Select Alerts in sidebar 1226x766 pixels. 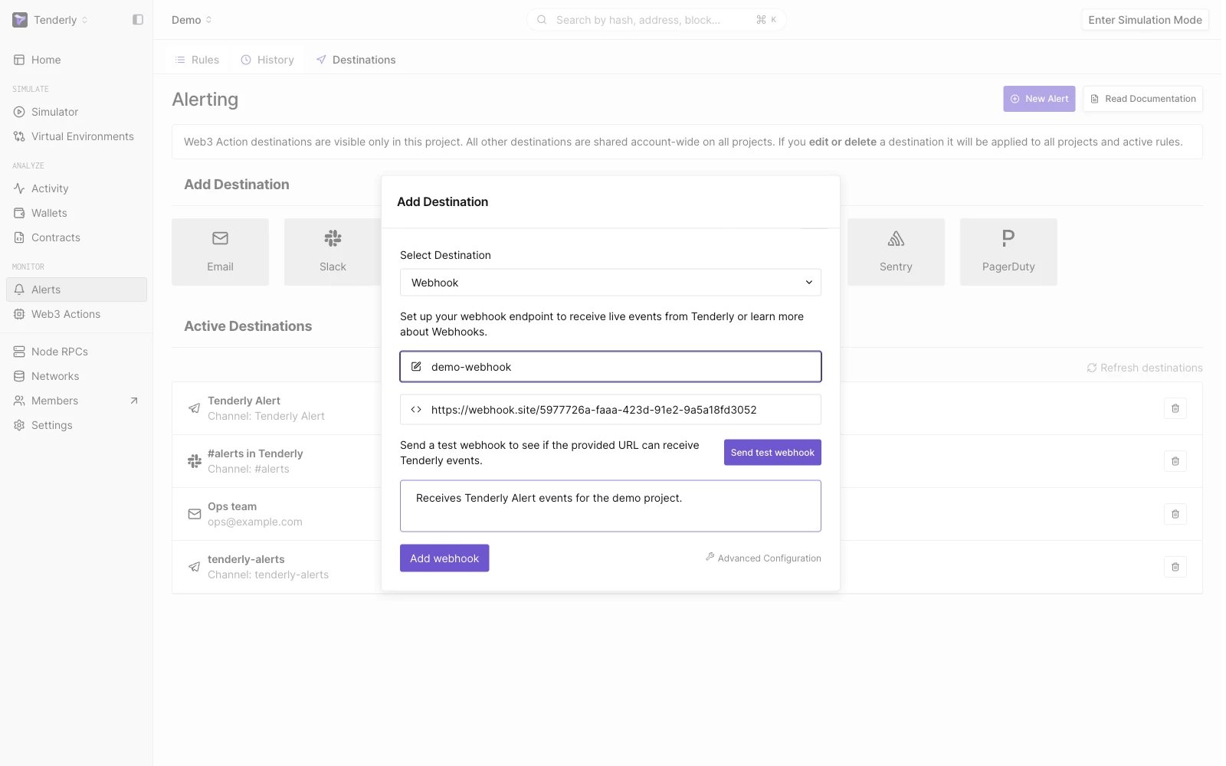[x=77, y=290]
